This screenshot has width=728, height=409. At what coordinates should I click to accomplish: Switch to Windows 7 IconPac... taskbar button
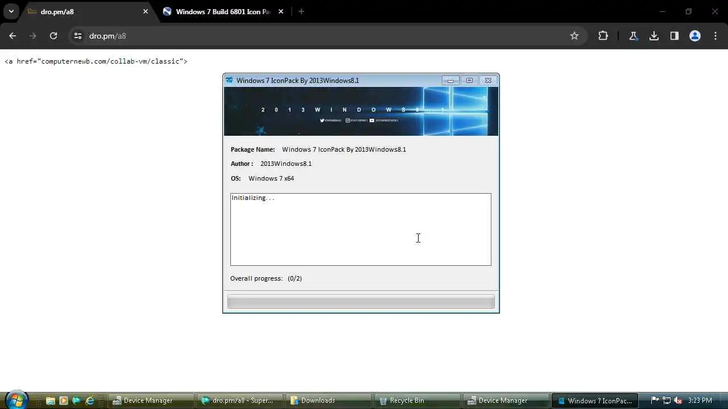pos(595,400)
